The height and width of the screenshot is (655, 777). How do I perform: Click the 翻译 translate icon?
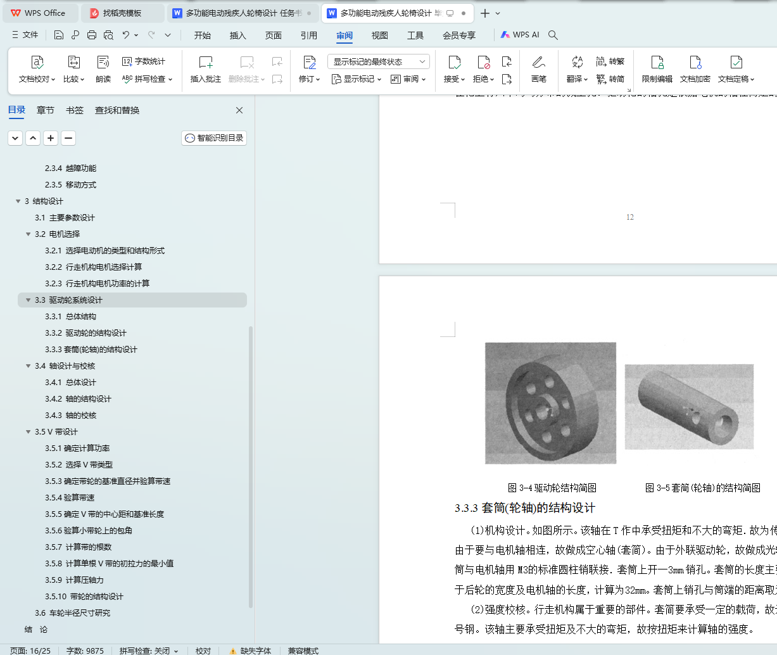coord(577,62)
